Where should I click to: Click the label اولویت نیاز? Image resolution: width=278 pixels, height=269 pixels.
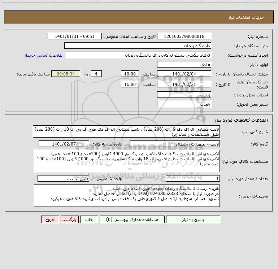coord(258,65)
